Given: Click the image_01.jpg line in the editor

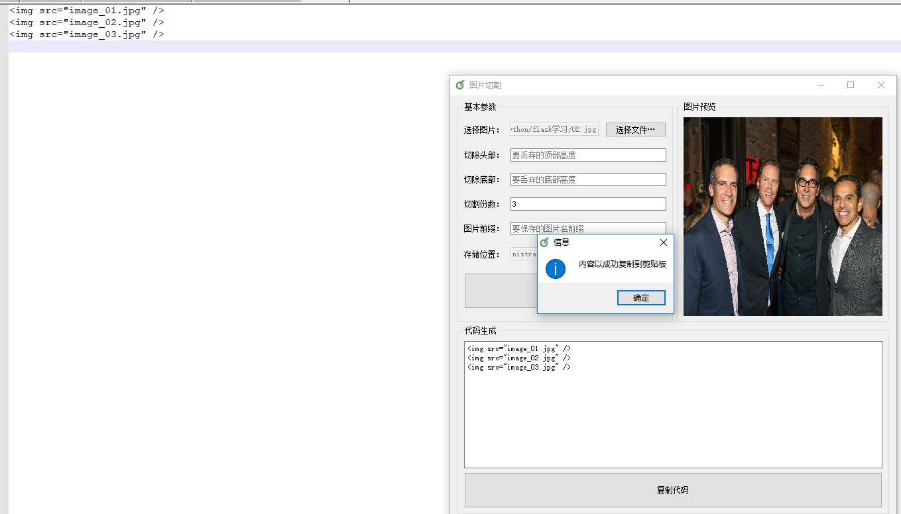Looking at the screenshot, I should 86,11.
